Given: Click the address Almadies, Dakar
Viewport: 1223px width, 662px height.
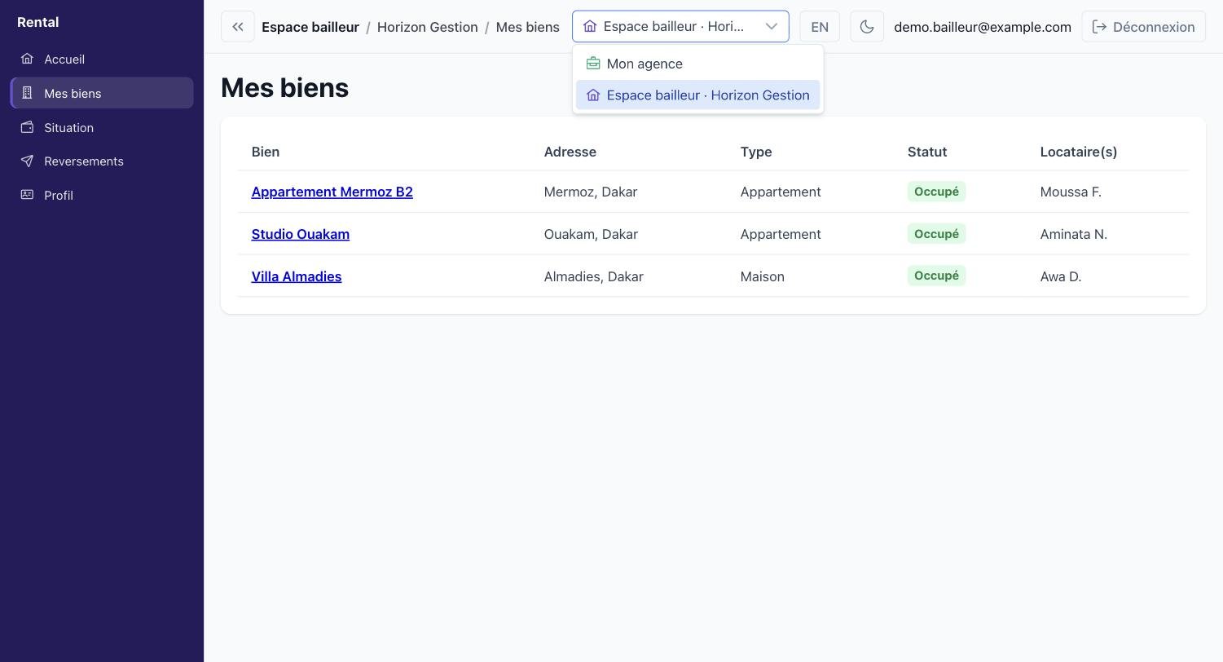Looking at the screenshot, I should pyautogui.click(x=593, y=276).
